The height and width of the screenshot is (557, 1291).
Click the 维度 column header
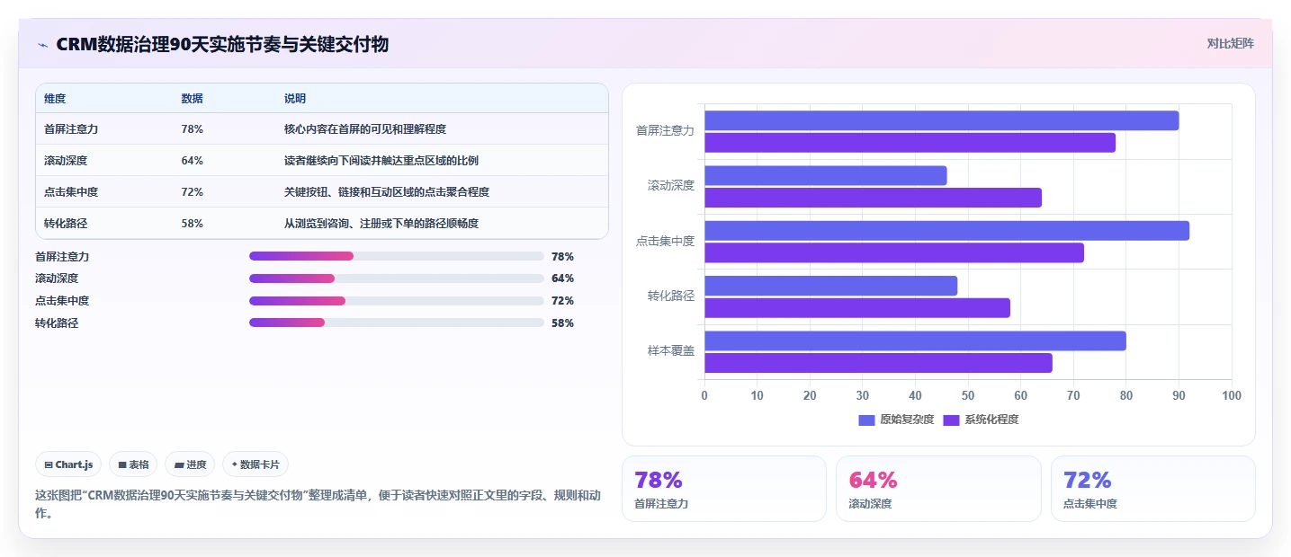[x=55, y=98]
